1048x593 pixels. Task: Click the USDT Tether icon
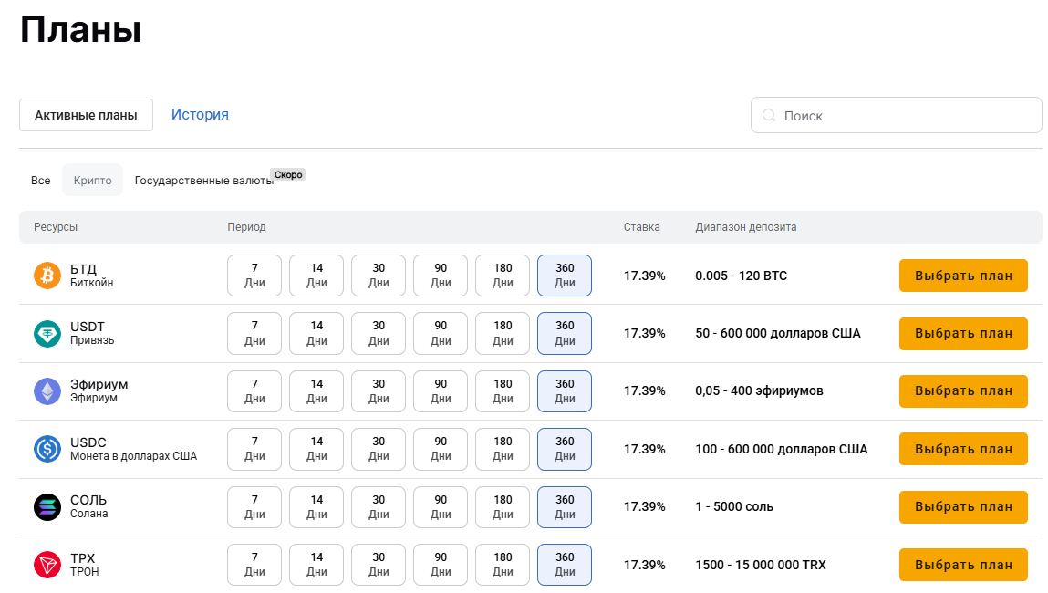[47, 333]
